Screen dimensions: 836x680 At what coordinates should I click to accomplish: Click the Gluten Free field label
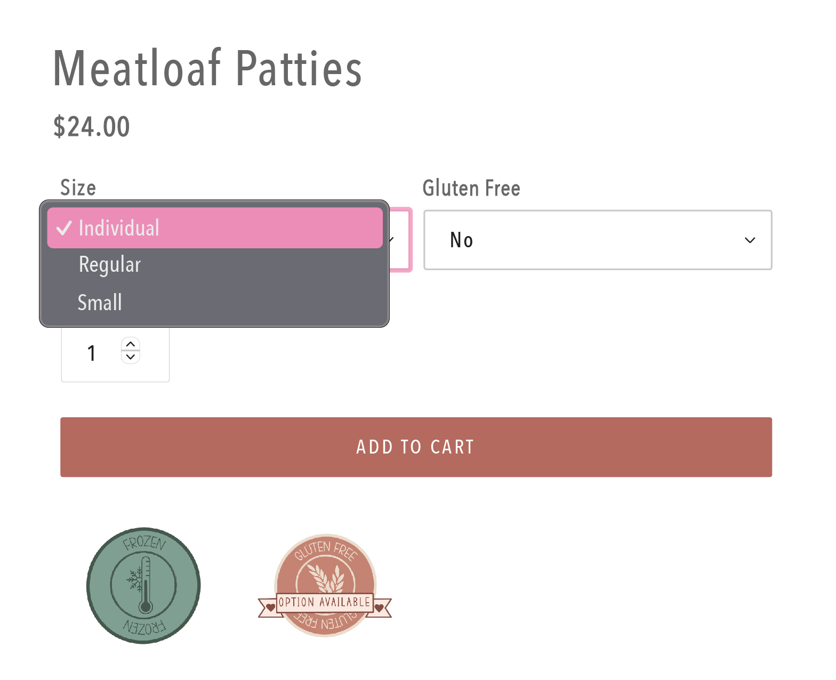pyautogui.click(x=471, y=188)
